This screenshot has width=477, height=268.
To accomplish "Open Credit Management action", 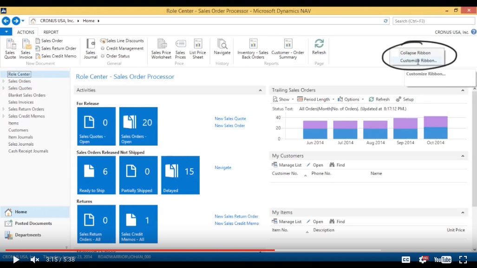I will point(122,48).
